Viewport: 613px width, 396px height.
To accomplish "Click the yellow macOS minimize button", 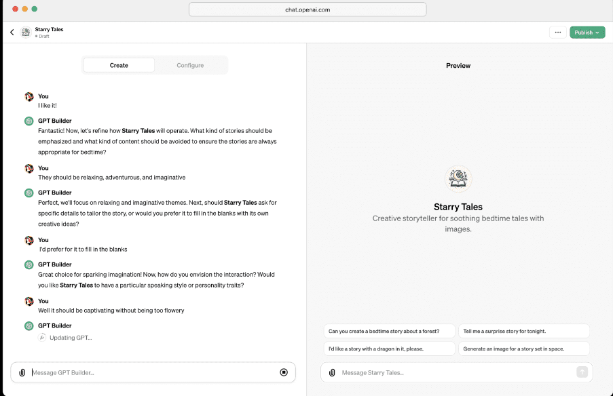I will click(x=24, y=9).
